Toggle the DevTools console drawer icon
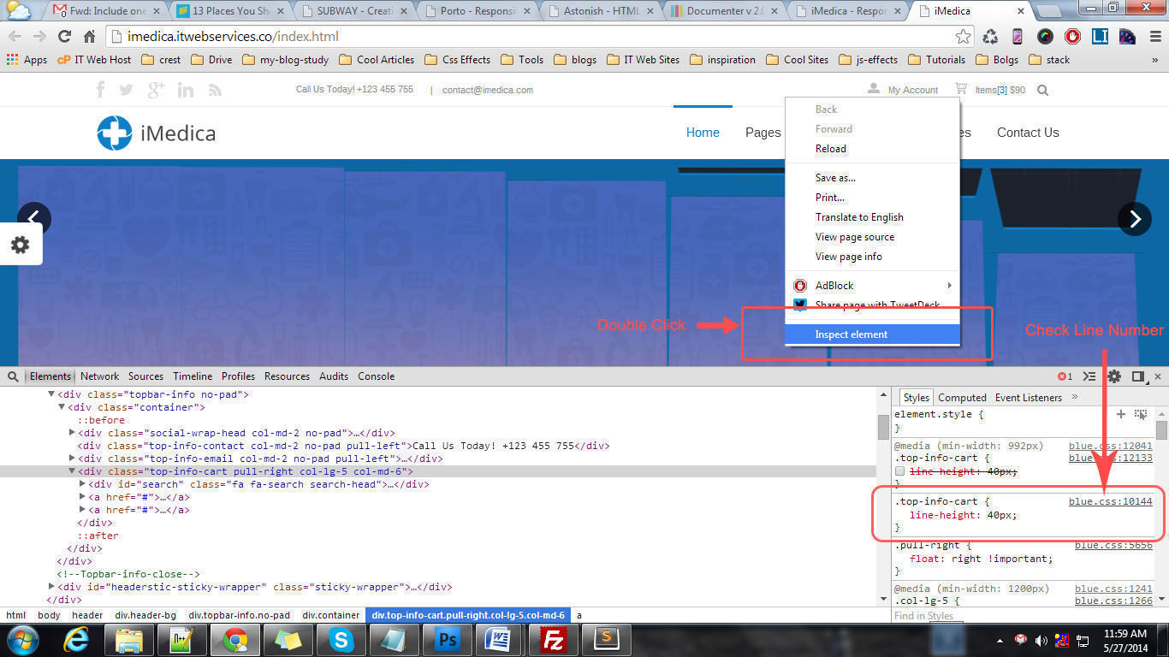The height and width of the screenshot is (657, 1169). coord(1089,376)
